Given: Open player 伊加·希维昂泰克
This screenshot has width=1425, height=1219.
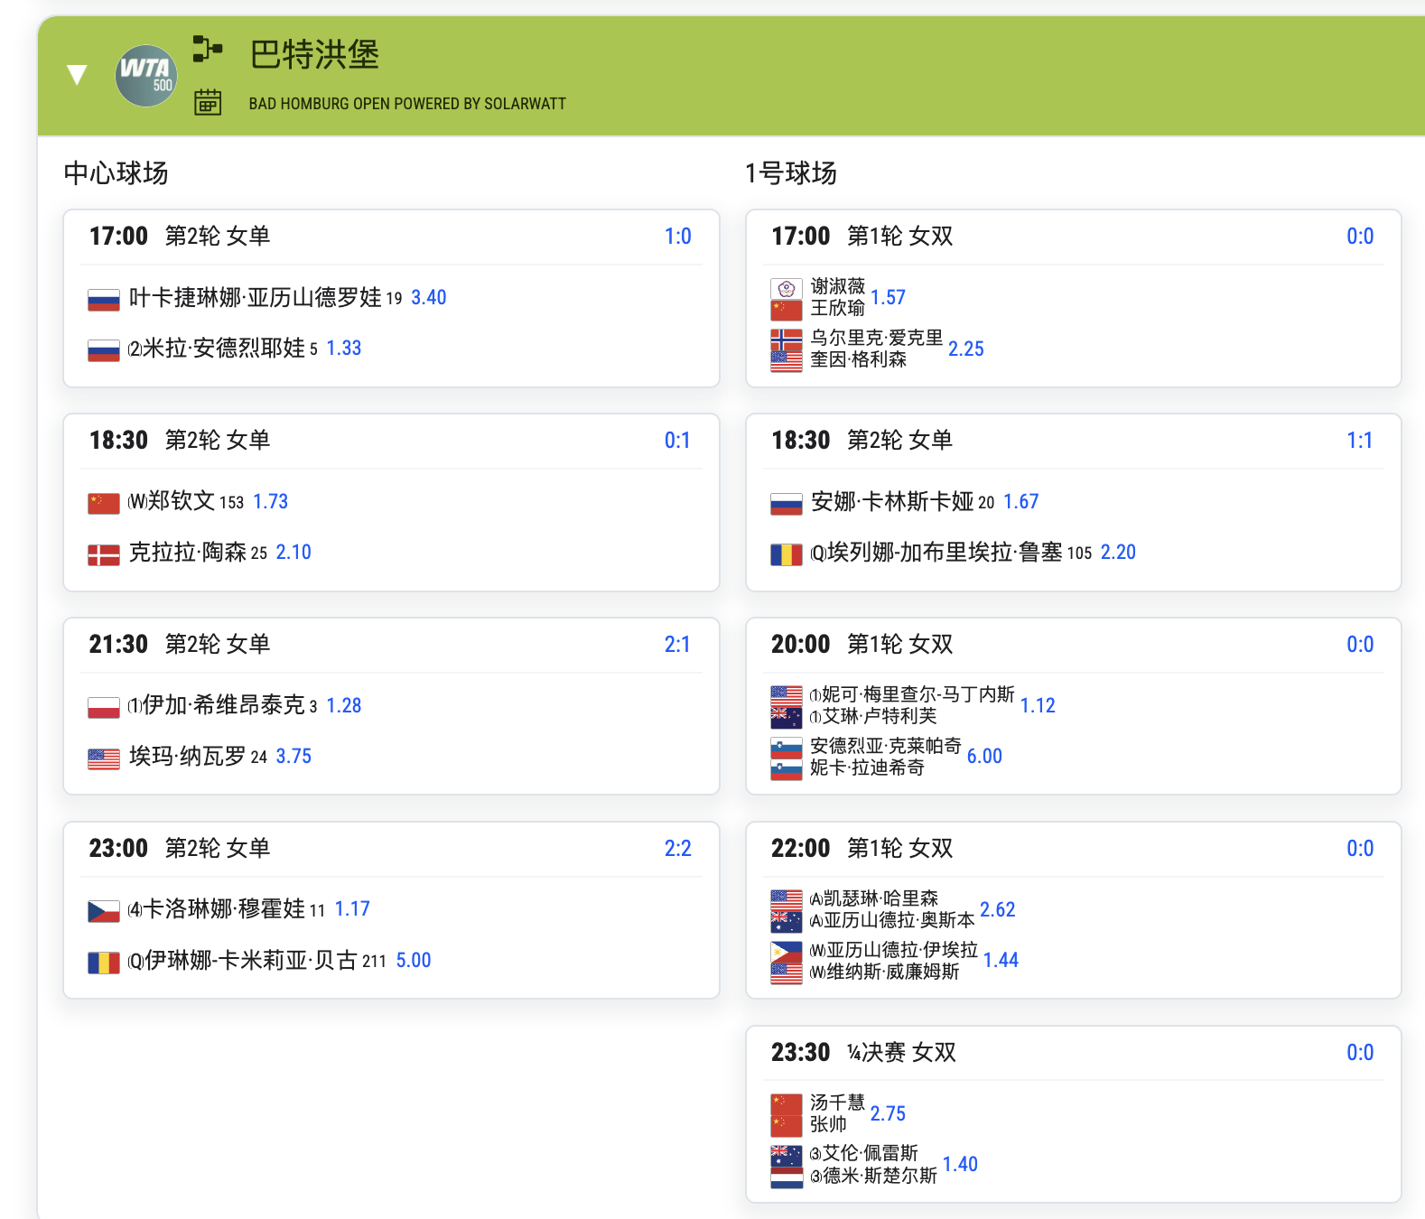Looking at the screenshot, I should (224, 705).
